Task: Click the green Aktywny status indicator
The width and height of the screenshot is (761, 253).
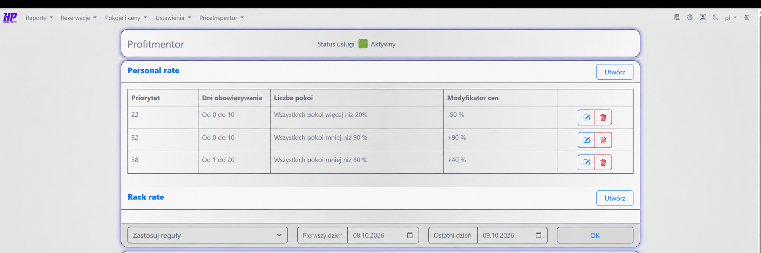Action: [363, 44]
